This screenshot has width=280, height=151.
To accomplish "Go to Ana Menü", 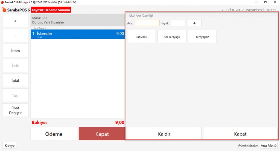I will pyautogui.click(x=268, y=146).
